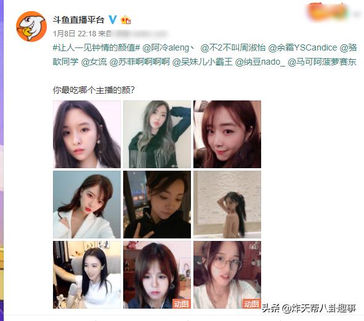364x321 pixels.
Task: Click the @纳豆nado_ mention link
Action: click(260, 62)
